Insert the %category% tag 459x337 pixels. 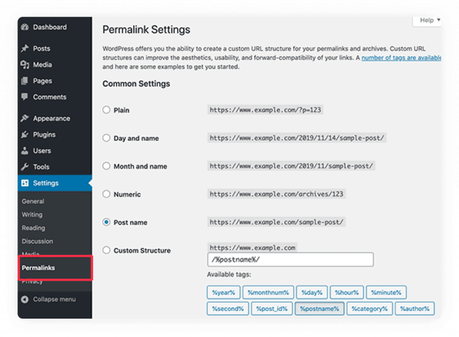click(369, 309)
